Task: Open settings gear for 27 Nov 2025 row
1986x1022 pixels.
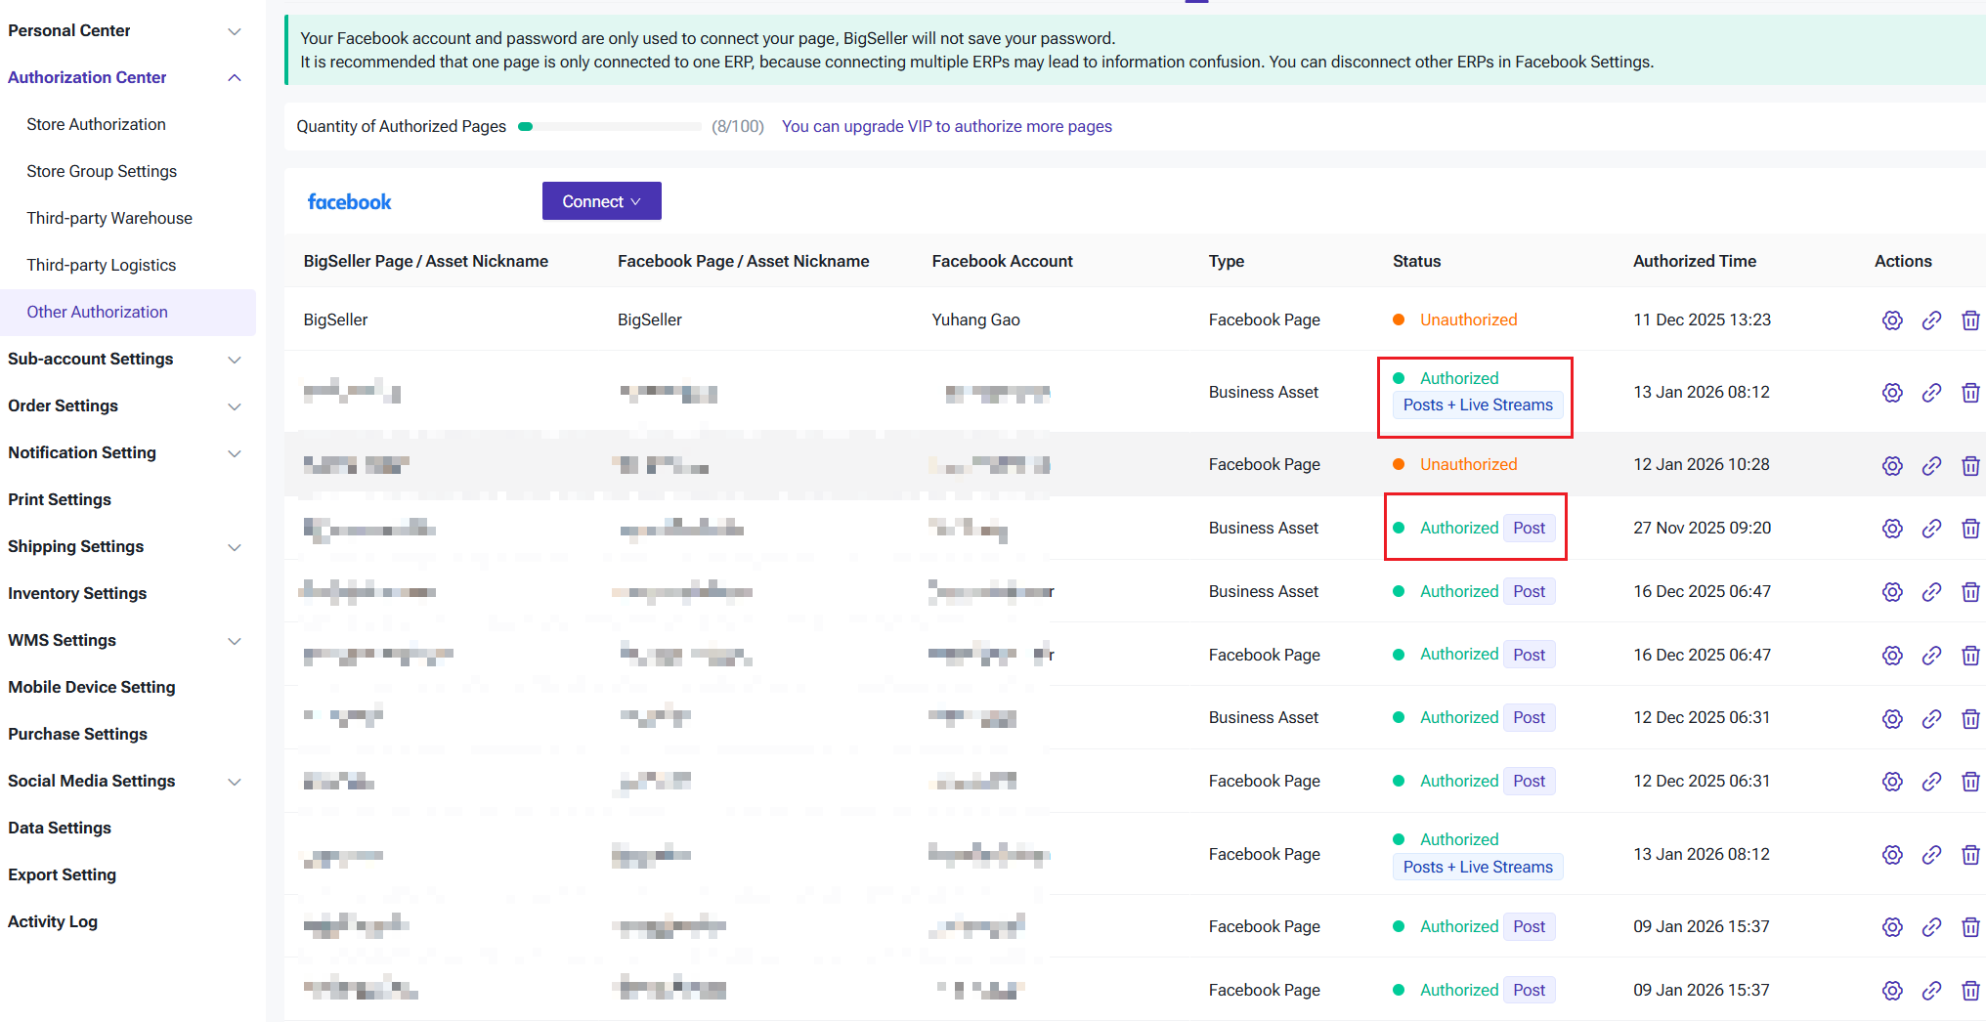Action: click(x=1892, y=529)
